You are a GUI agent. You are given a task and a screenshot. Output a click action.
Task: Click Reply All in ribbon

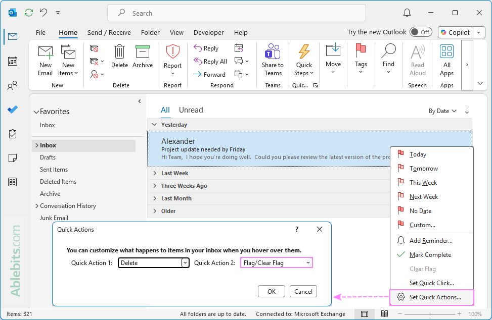point(210,62)
